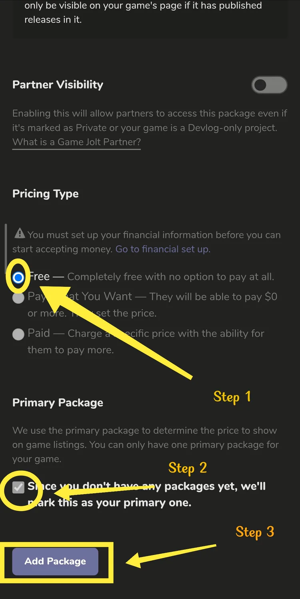This screenshot has height=599, width=300.
Task: Click the "Charge a specific price" description text
Action: (166, 333)
